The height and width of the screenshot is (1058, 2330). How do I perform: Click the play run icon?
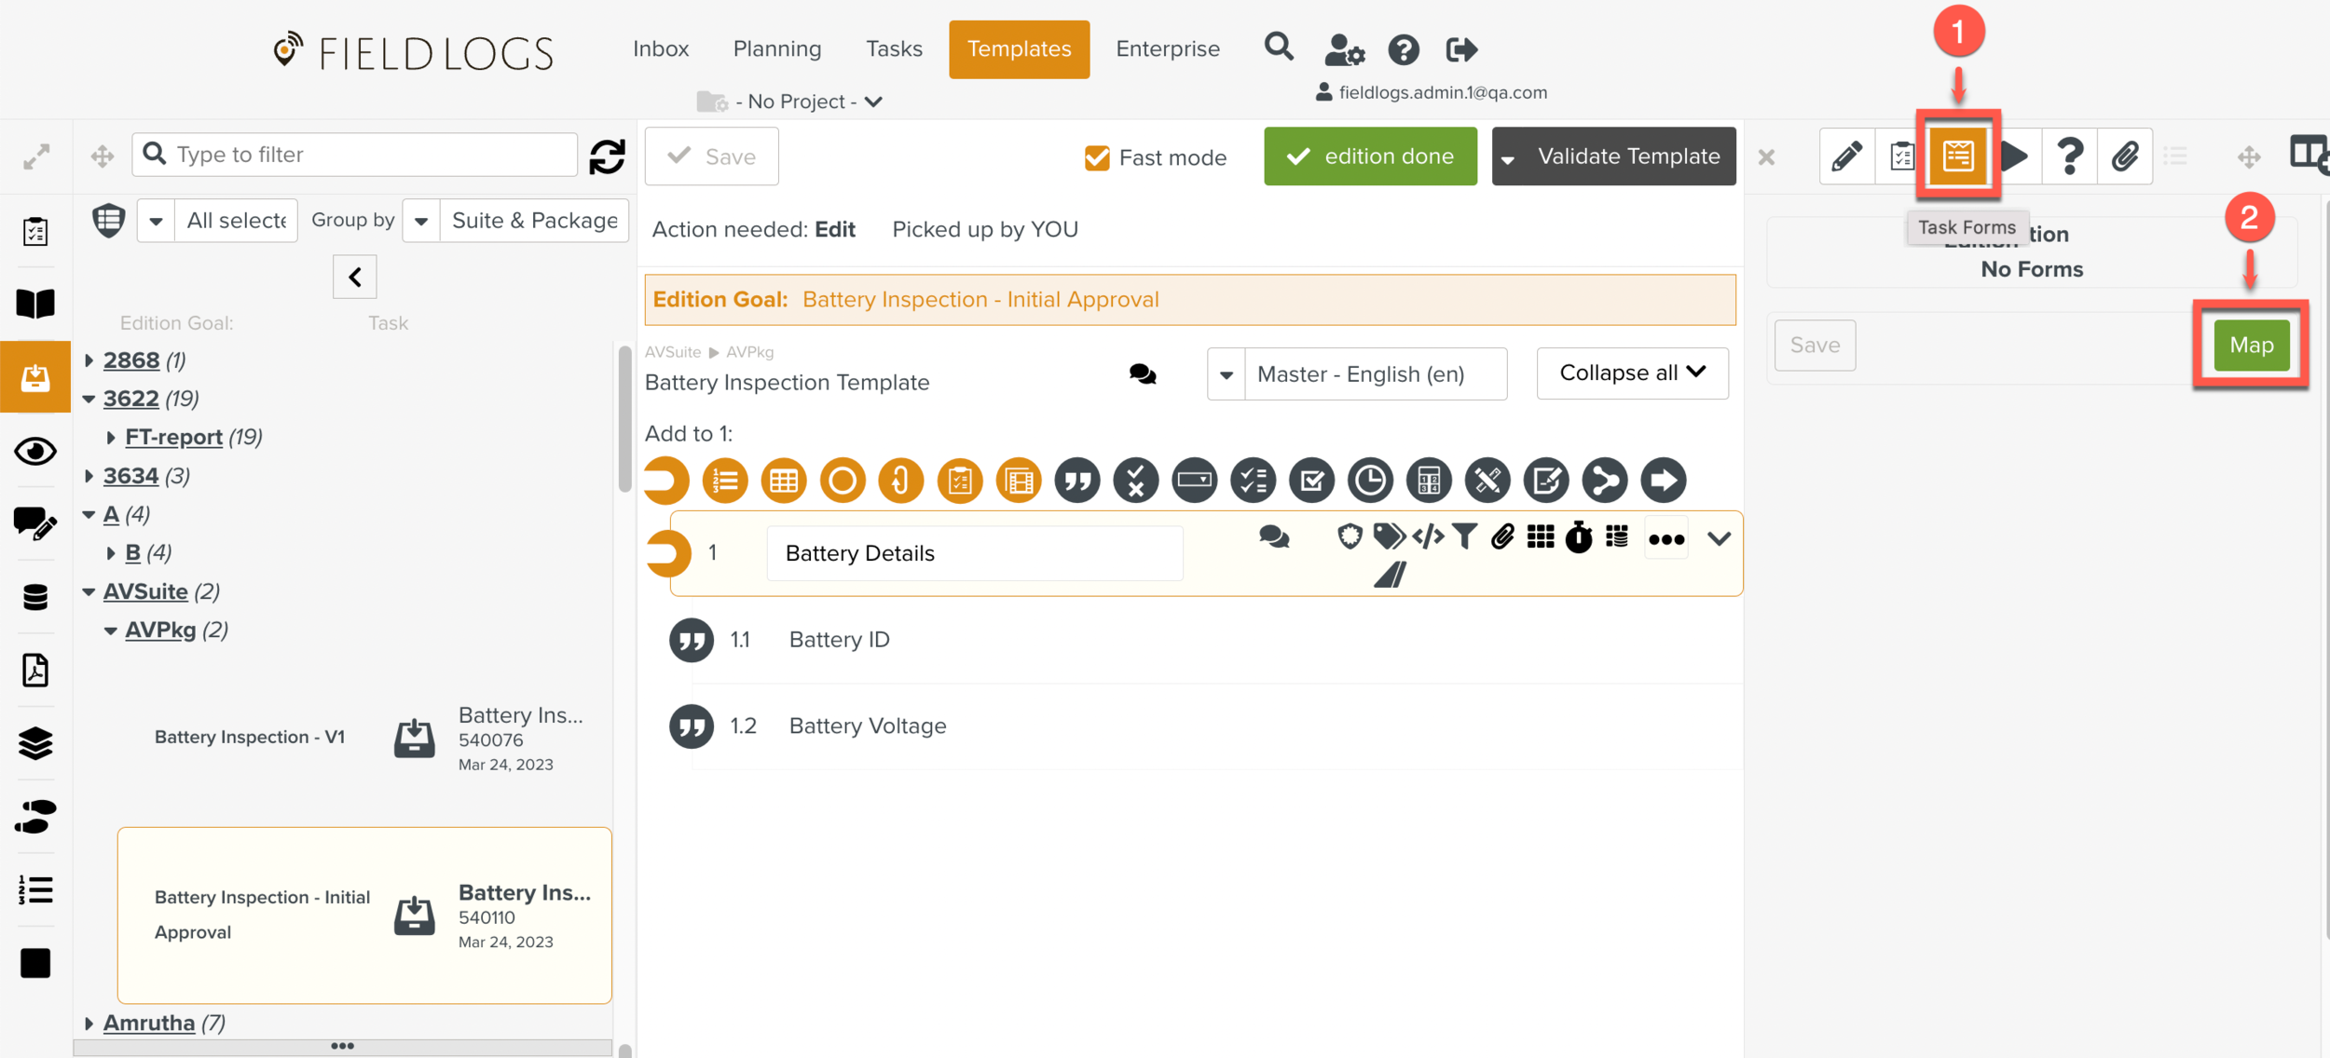(2014, 156)
